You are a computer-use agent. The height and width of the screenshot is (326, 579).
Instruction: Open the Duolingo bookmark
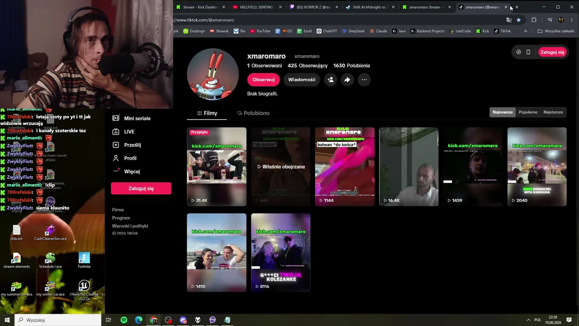[194, 31]
